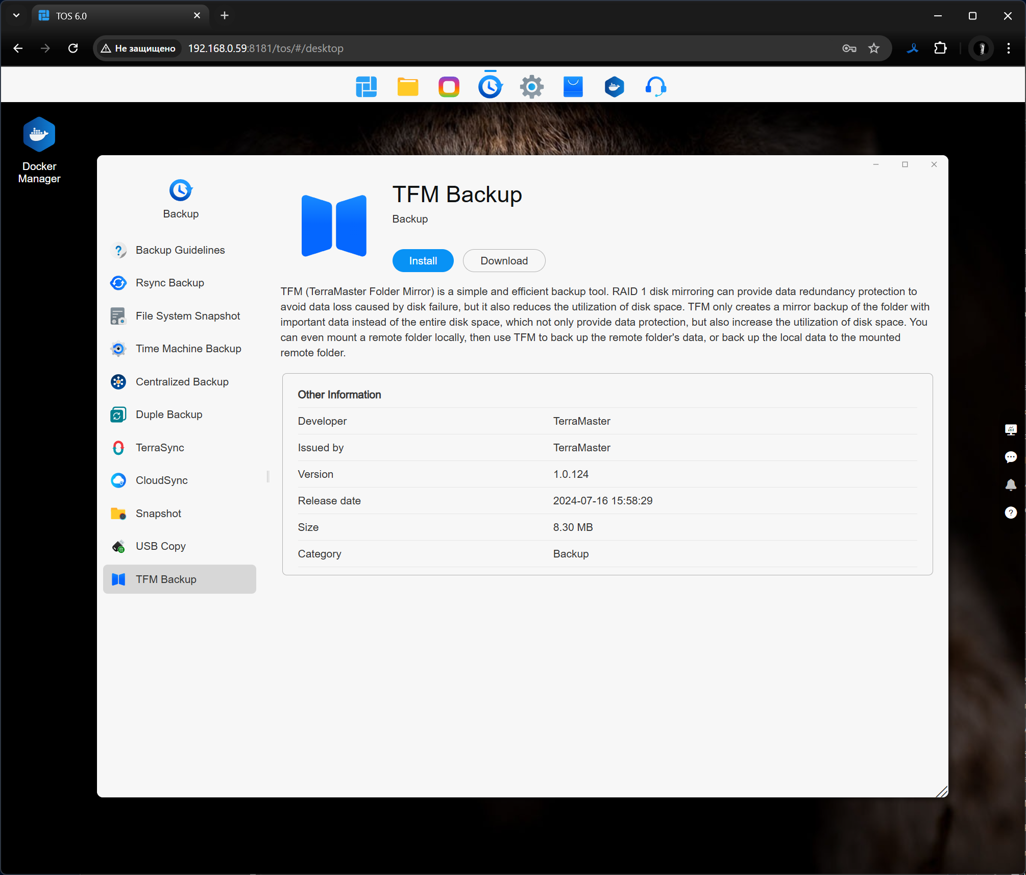Open notifications bell on right sidebar

click(x=1010, y=484)
